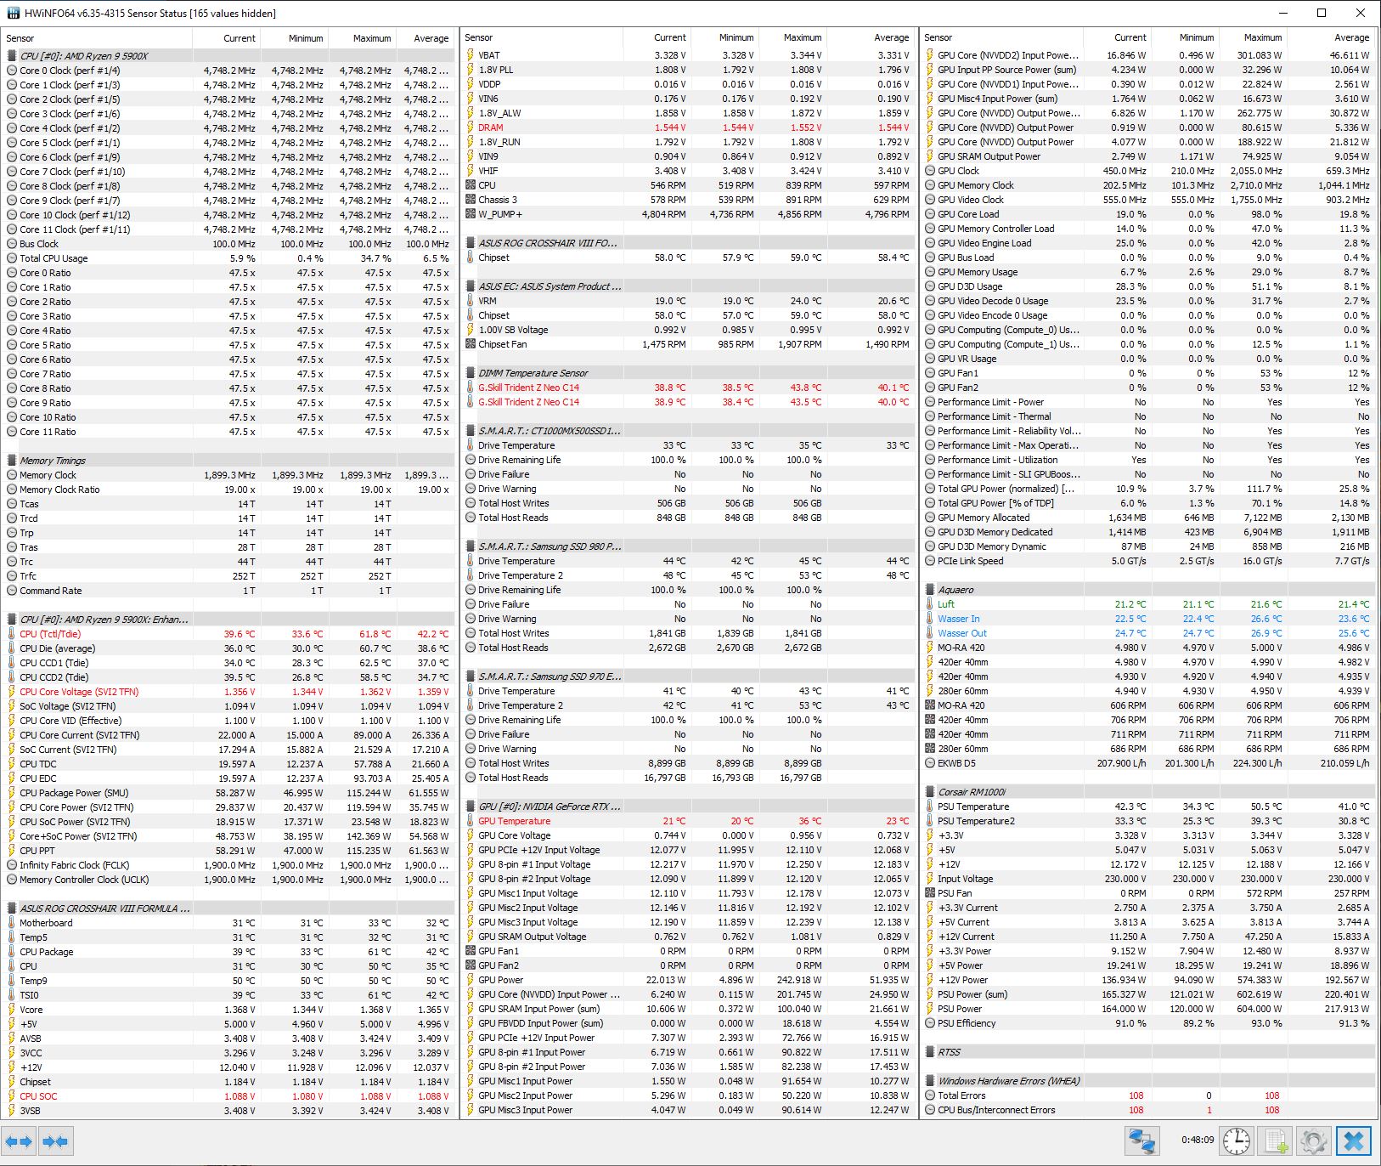Select the Performance Limit - Thermal row

point(1147,416)
